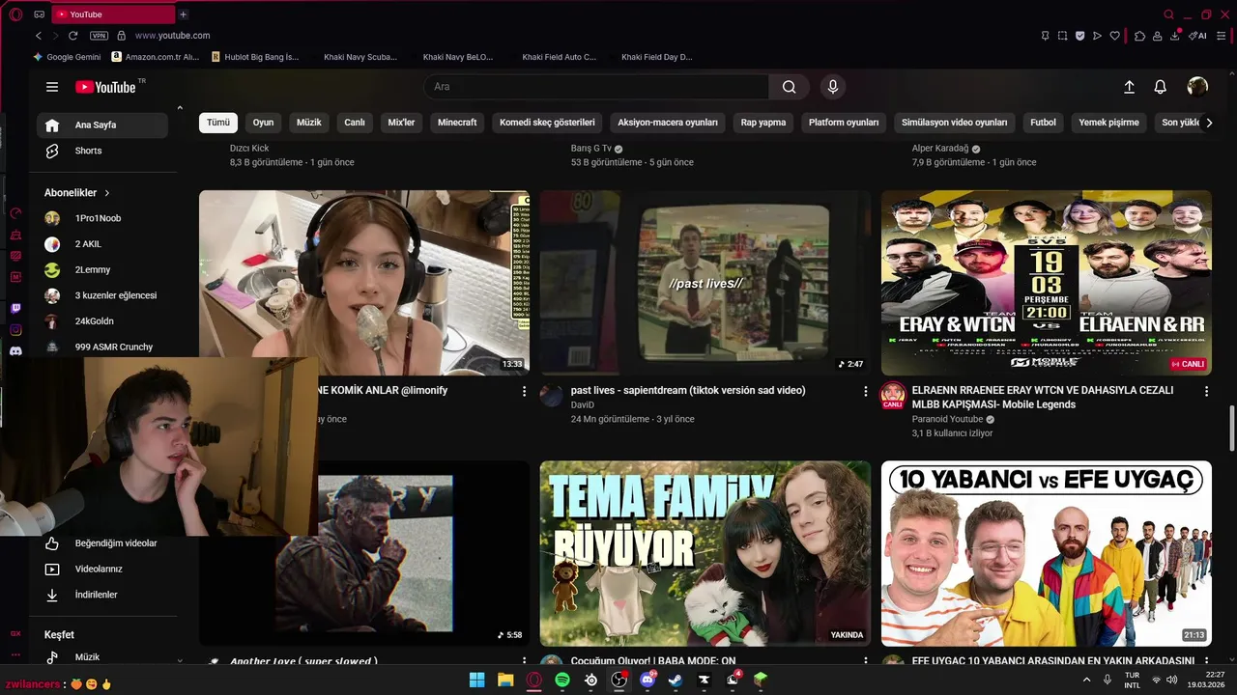Select the Futbol filter chip
This screenshot has height=695, width=1237.
[1043, 123]
